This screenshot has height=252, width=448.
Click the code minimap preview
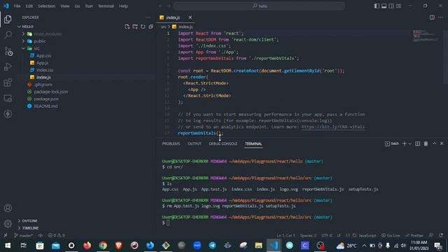point(425,36)
